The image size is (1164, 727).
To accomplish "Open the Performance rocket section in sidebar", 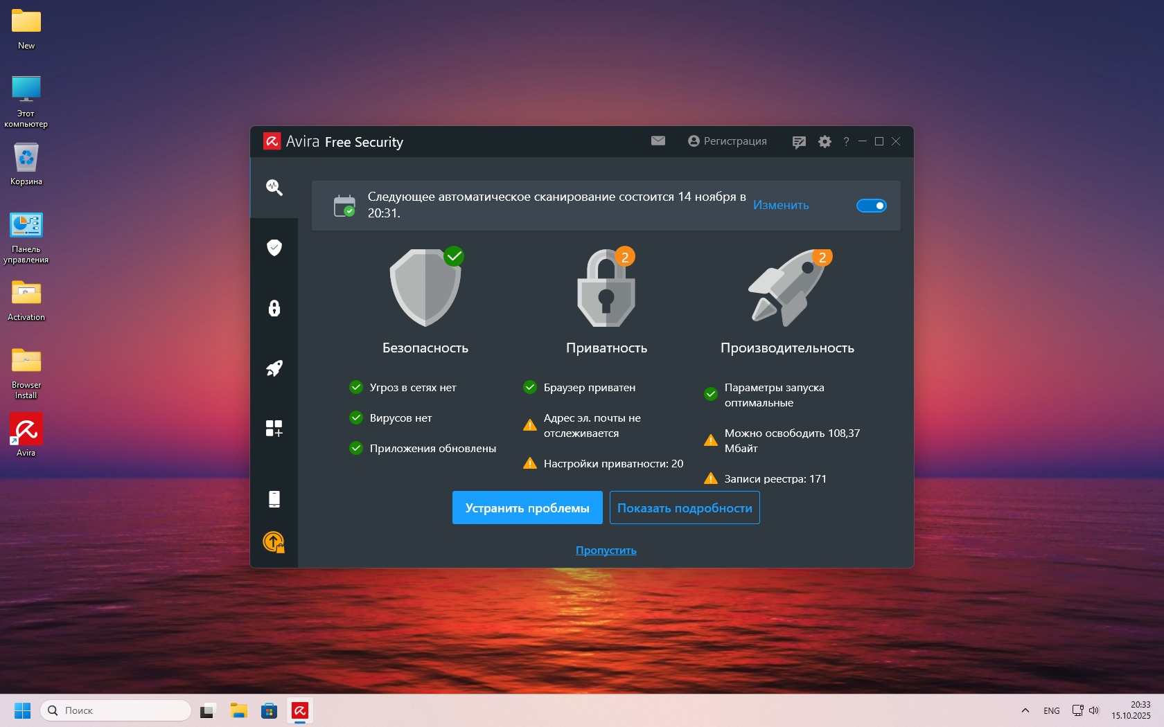I will click(274, 368).
